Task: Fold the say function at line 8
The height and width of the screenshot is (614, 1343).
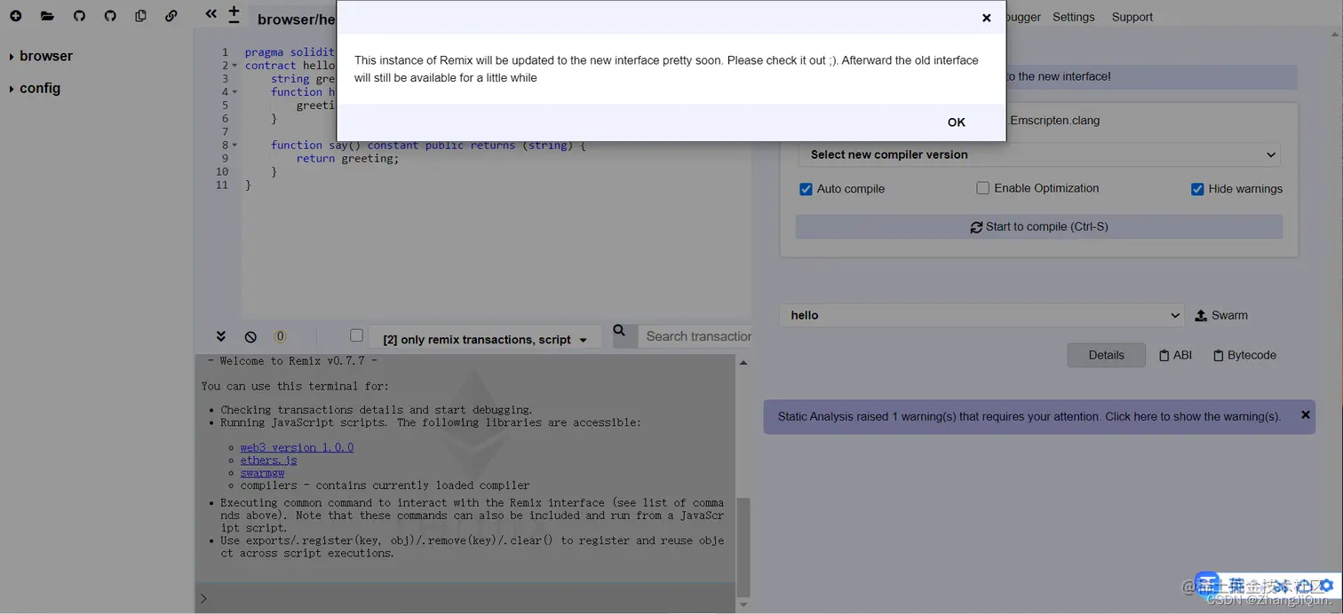Action: coord(234,146)
